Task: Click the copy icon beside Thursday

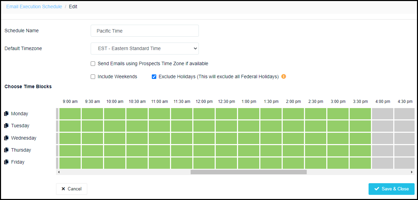Action: pyautogui.click(x=6, y=150)
